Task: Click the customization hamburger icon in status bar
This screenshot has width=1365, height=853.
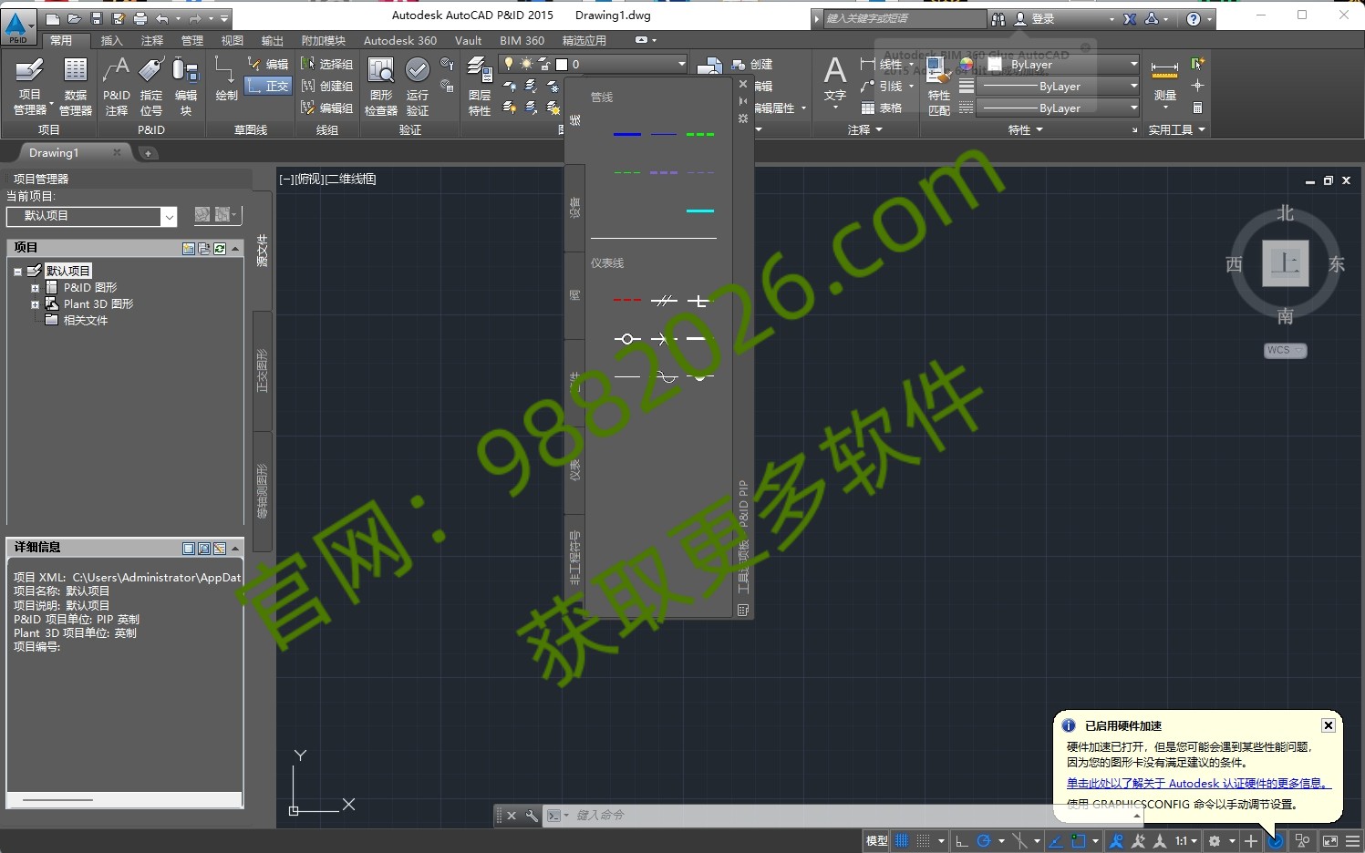Action: [x=1352, y=841]
